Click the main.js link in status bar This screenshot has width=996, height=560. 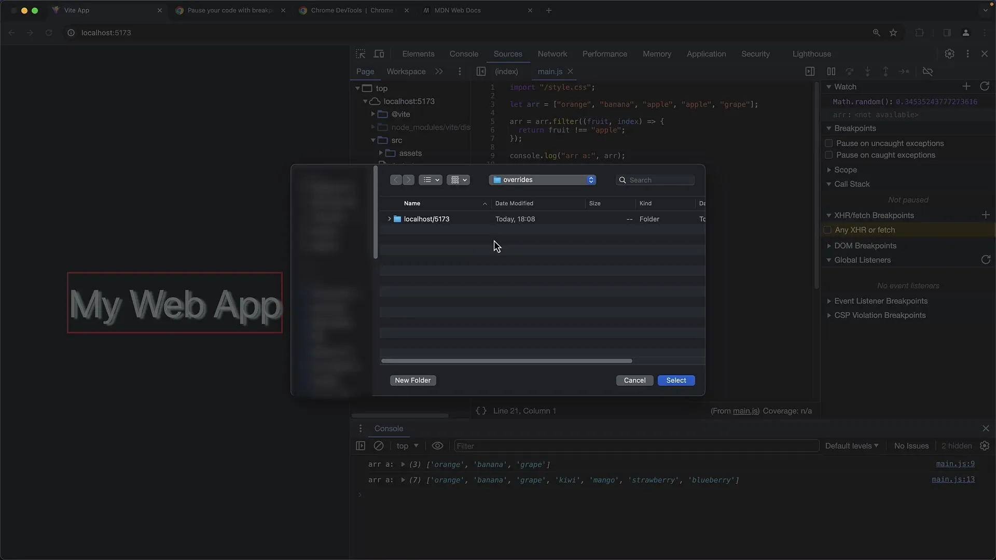[745, 411]
